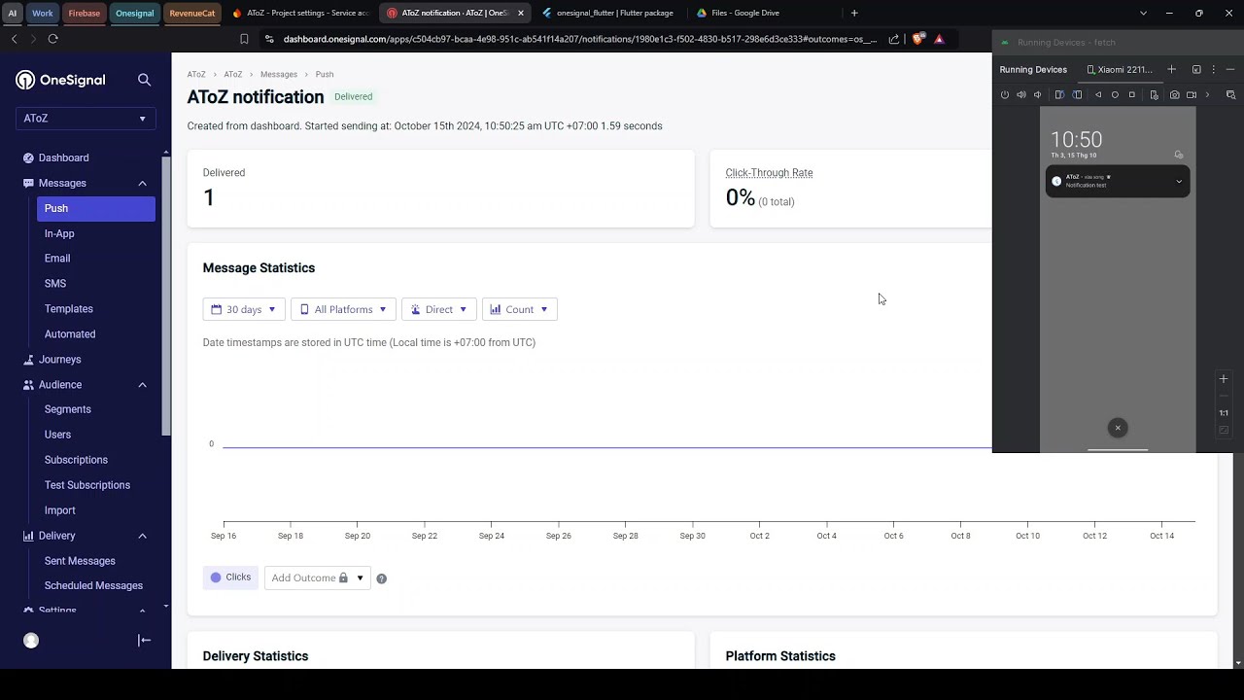Dismiss notifications with the X on phone screen

[x=1118, y=428]
